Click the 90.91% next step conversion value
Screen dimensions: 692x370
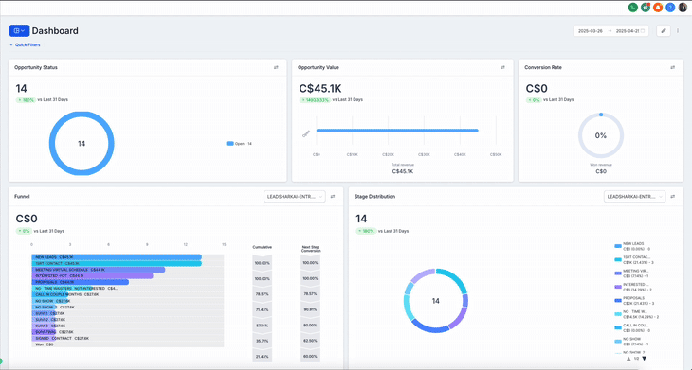310,309
